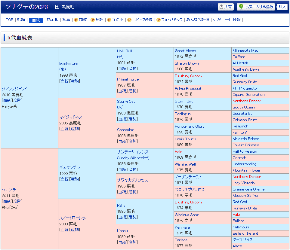
Task: Open the 近況 tab
Action: [217, 20]
